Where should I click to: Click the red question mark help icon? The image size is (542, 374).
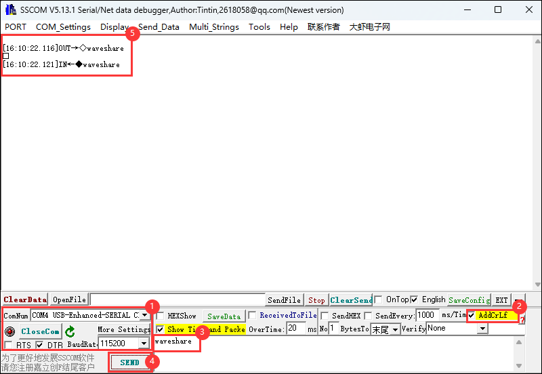tap(522, 320)
